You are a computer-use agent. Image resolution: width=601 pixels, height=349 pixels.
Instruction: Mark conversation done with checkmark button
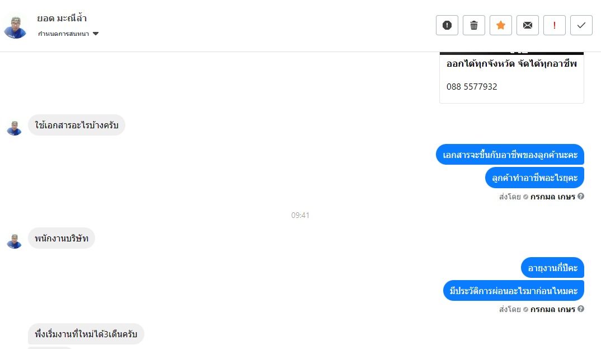pyautogui.click(x=581, y=25)
